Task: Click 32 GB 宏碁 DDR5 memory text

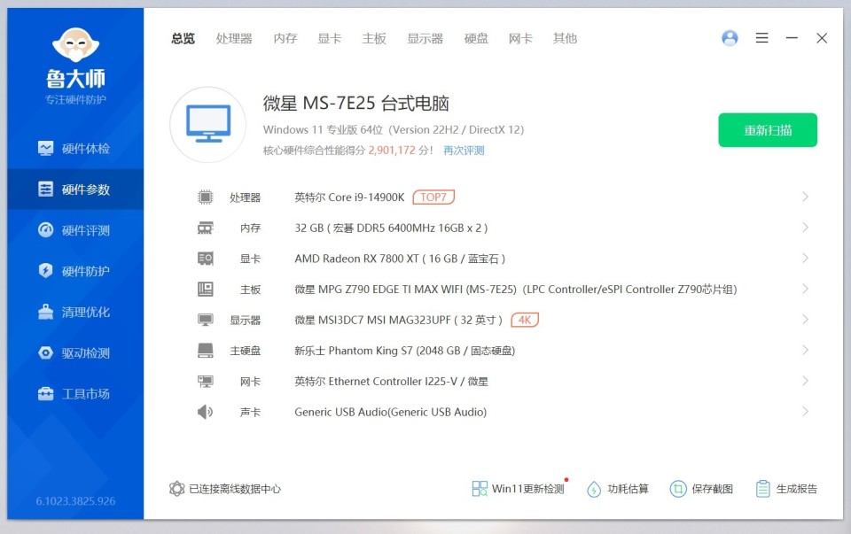Action: click(x=391, y=228)
